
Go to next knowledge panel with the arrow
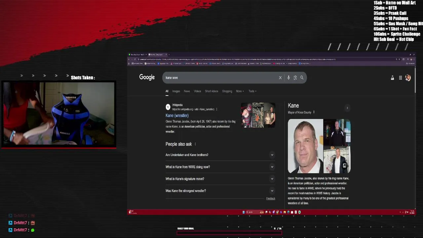pyautogui.click(x=347, y=108)
